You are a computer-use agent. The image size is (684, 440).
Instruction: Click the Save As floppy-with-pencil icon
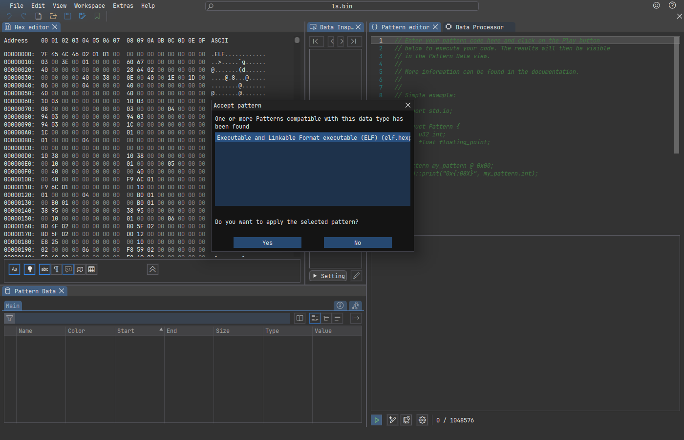(83, 16)
